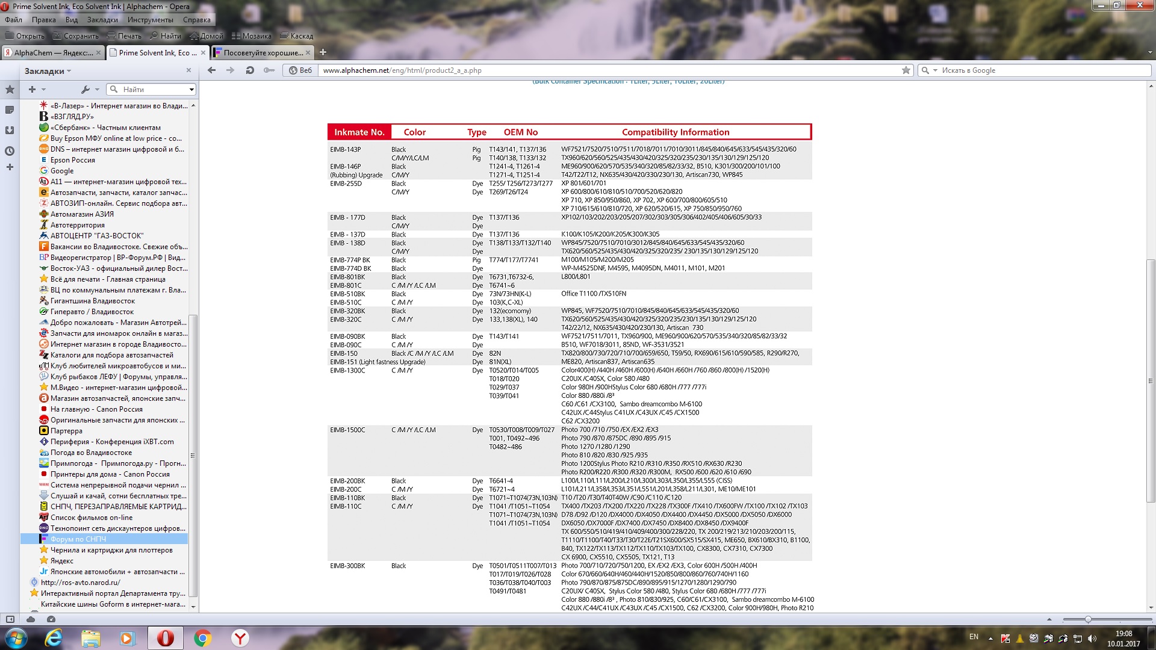Open the Downloads panel in the sidebar

pyautogui.click(x=10, y=131)
